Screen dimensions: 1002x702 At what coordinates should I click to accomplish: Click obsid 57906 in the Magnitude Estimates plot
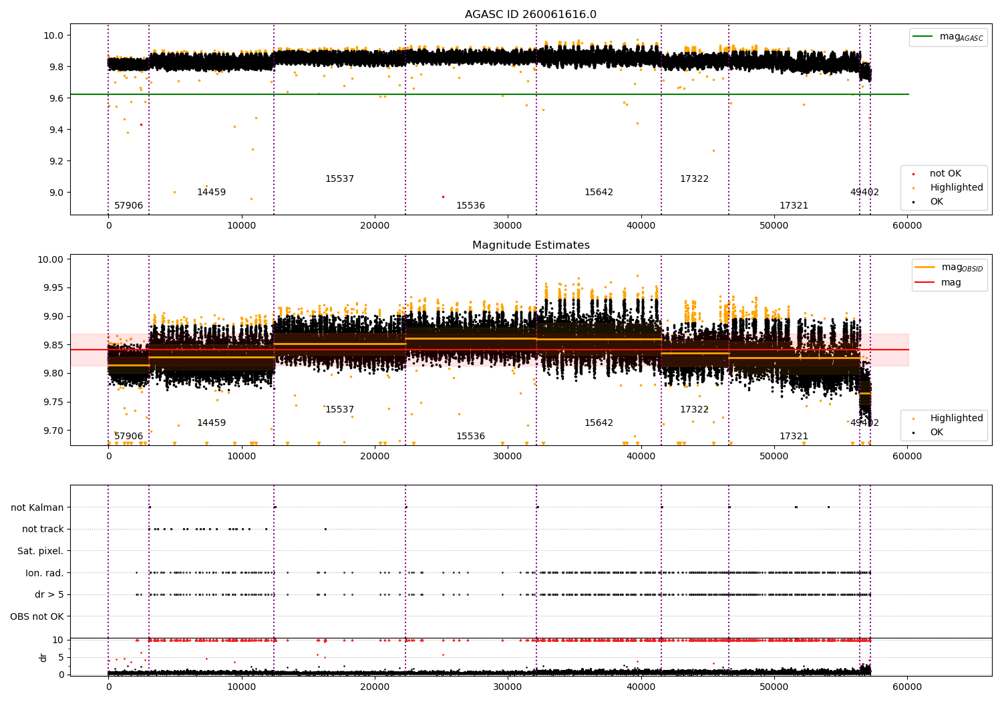point(129,437)
